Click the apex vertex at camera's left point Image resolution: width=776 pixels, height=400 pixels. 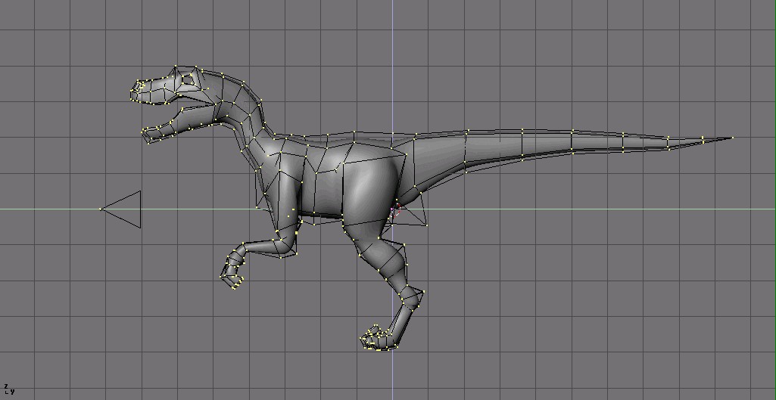tap(101, 209)
